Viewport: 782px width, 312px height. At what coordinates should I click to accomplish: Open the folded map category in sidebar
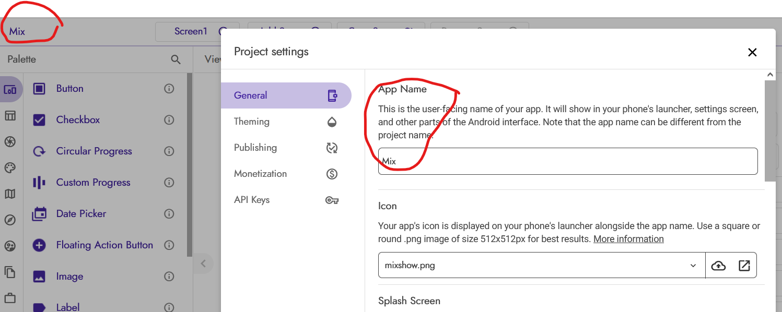[10, 194]
